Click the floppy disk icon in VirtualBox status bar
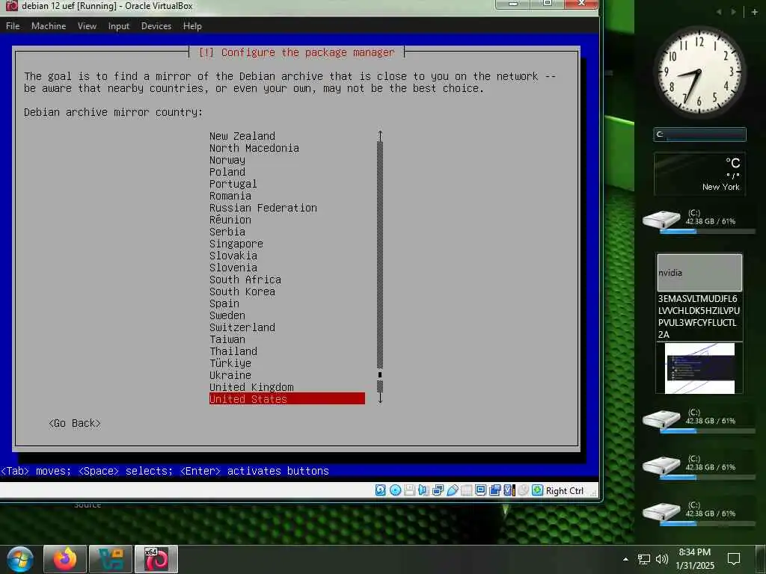The image size is (766, 574). [409, 490]
